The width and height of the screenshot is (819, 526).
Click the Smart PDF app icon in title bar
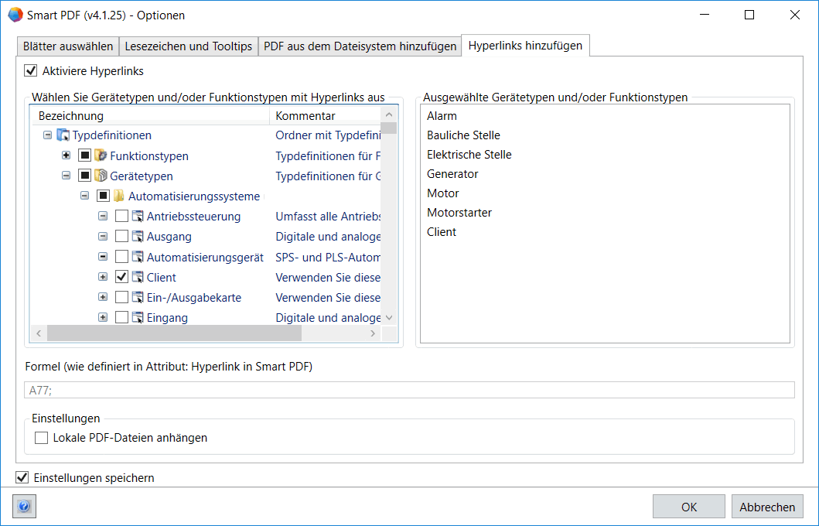(15, 15)
